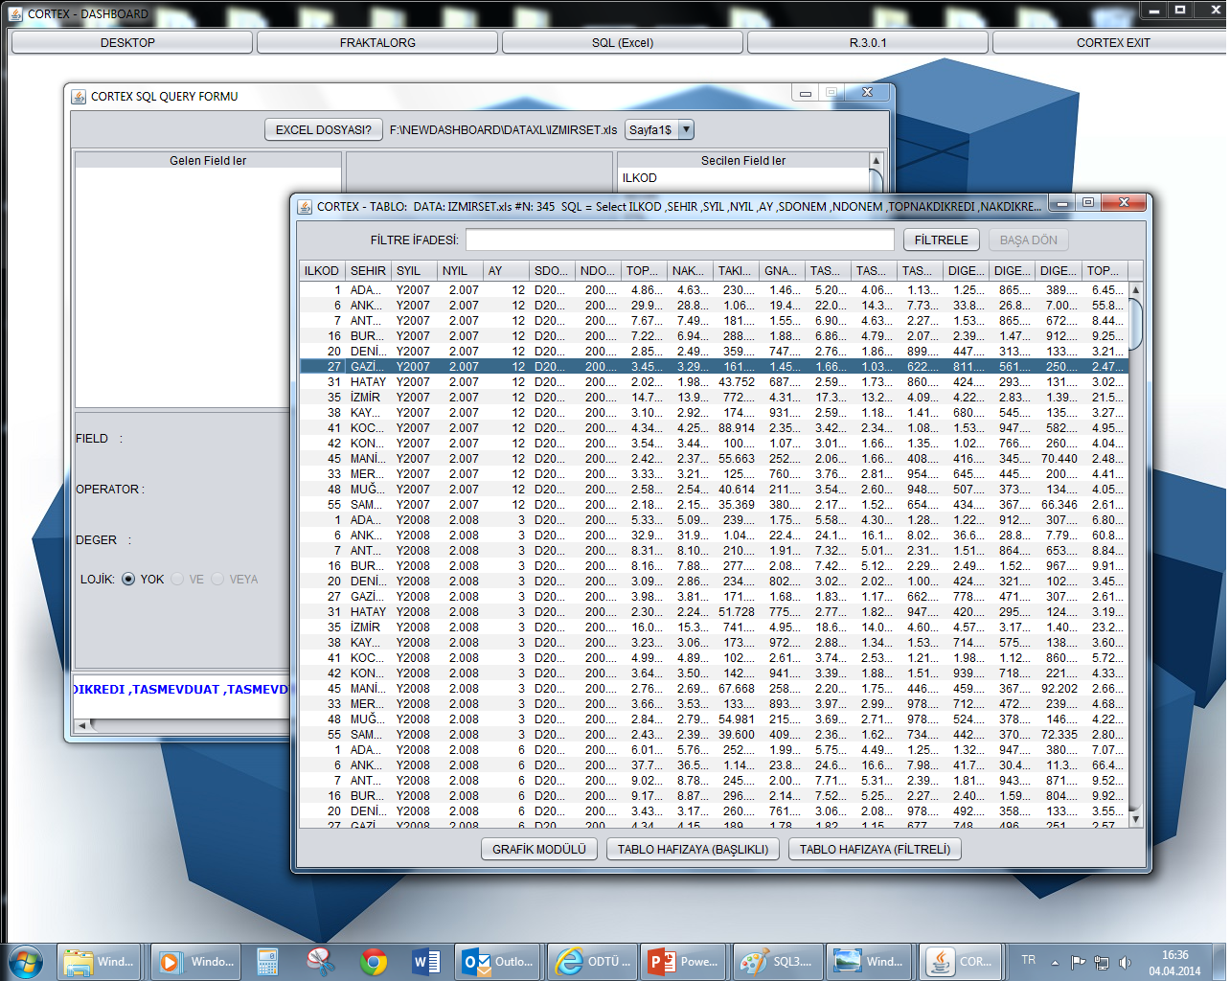Select the highlighted GAZİ... Y2007 row
Viewport: 1230px width, 981px height.
(714, 366)
